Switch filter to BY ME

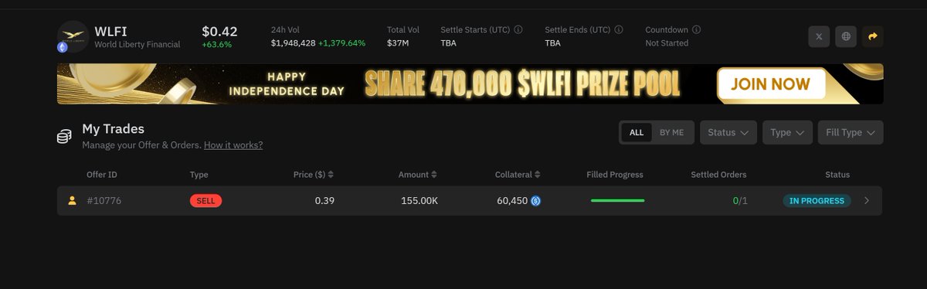click(x=671, y=132)
